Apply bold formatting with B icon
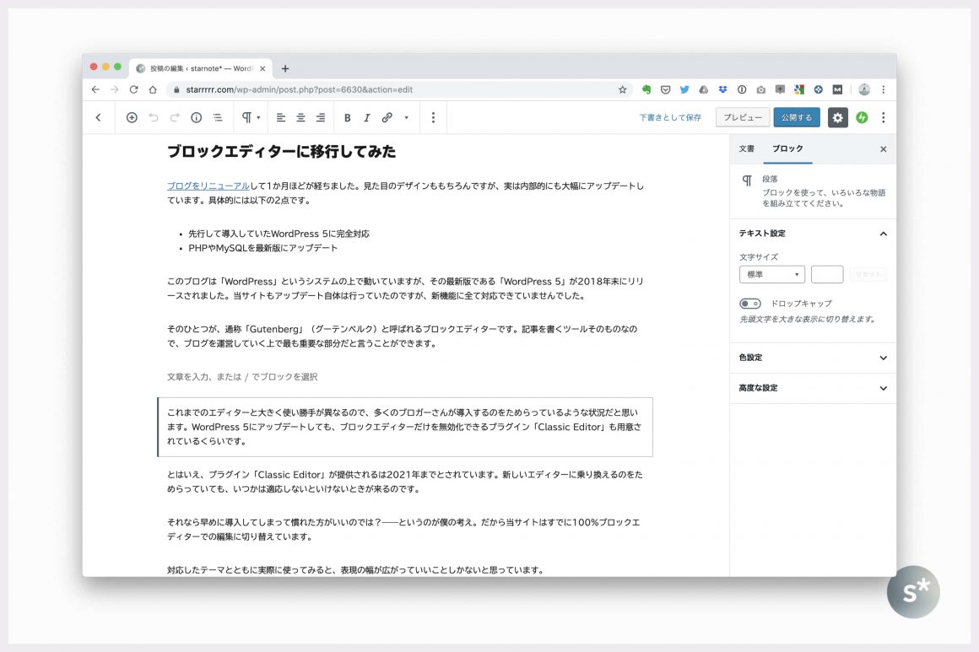The image size is (979, 652). pyautogui.click(x=347, y=118)
